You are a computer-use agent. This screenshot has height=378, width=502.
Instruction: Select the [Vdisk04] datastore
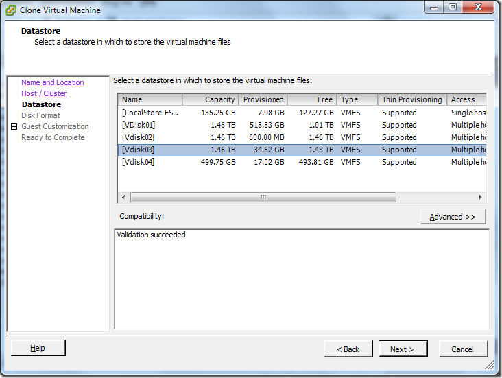tap(302, 162)
